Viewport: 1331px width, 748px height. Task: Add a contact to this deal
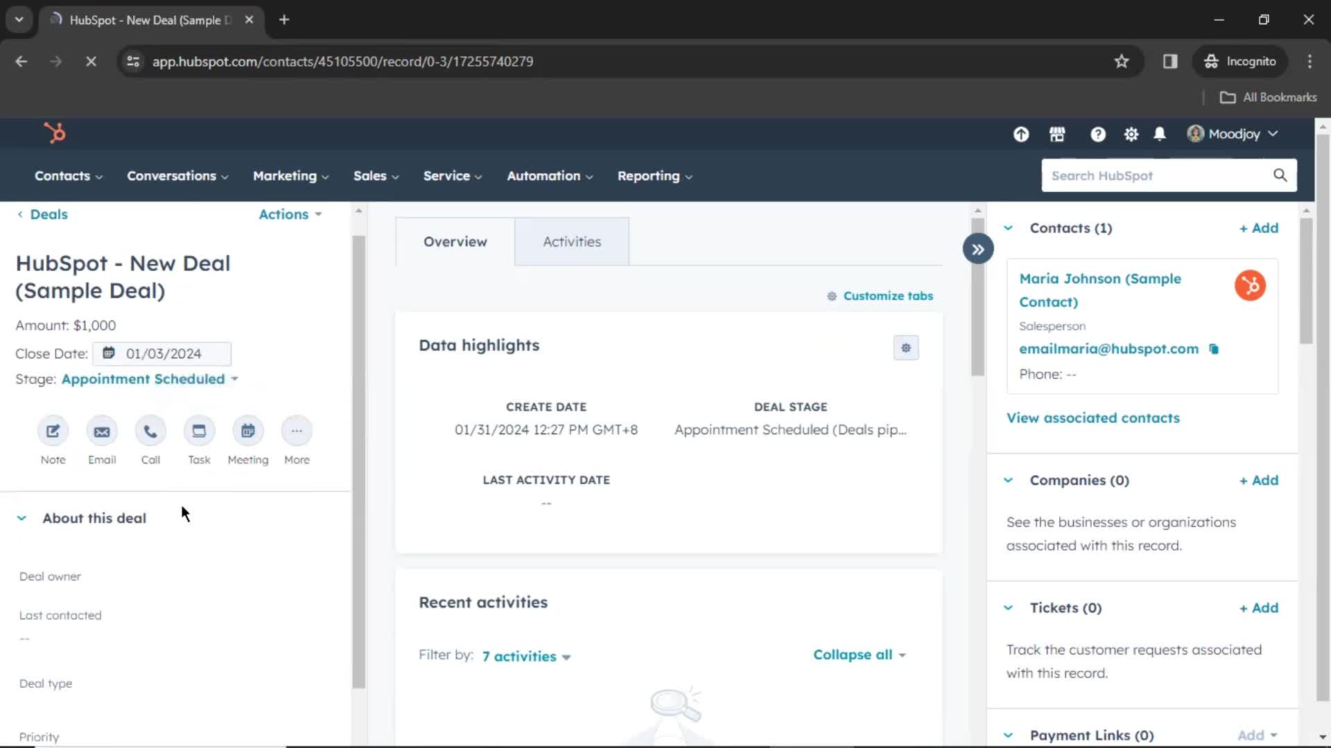coord(1259,228)
